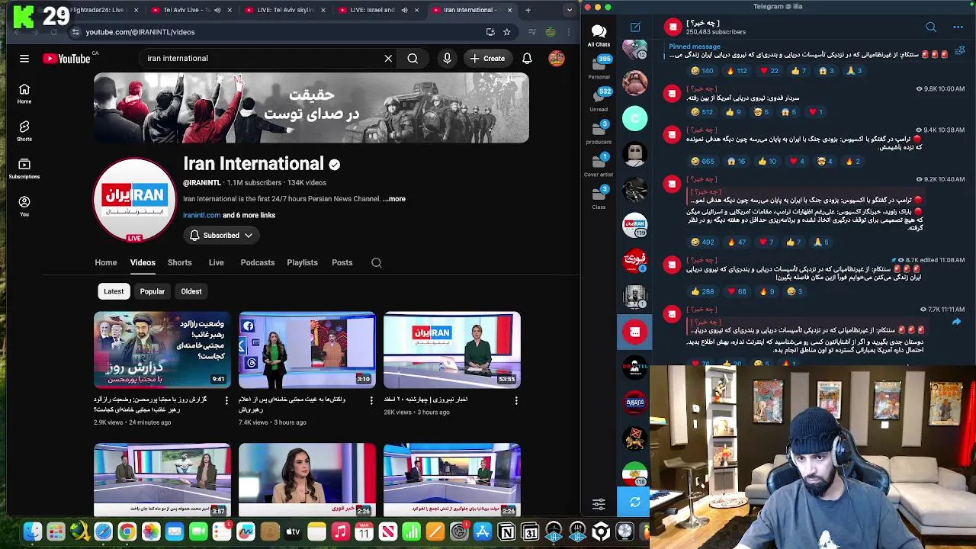The width and height of the screenshot is (976, 549).
Task: Switch to the channel Home tab
Action: (106, 262)
